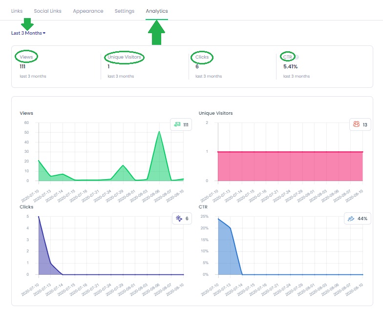Click the 2020-08-06 peak in Views chart

tap(159, 132)
